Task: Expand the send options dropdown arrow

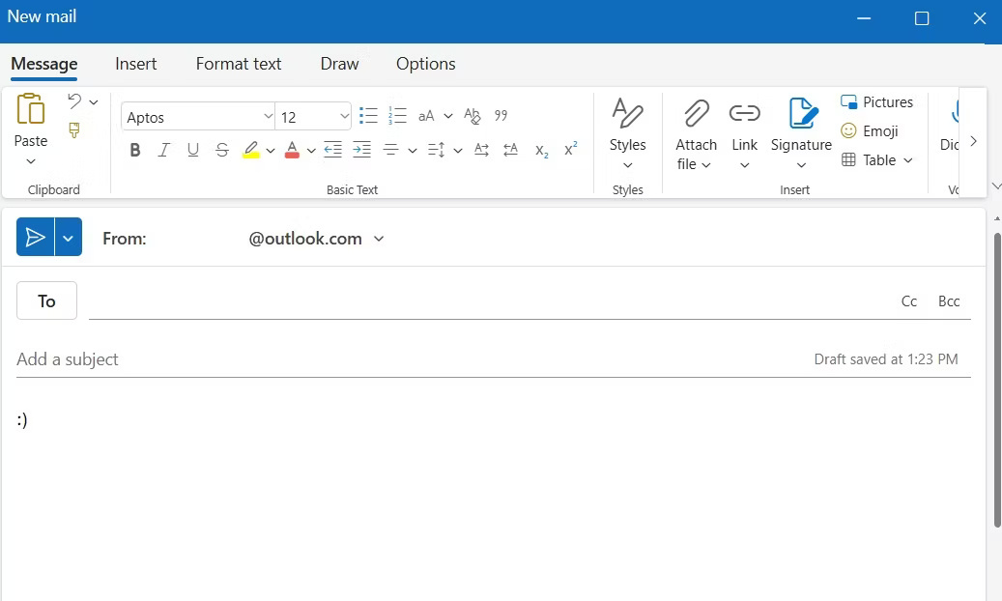Action: pos(69,237)
